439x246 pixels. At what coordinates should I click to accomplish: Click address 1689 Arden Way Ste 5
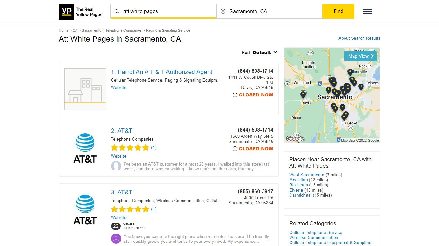(x=252, y=136)
